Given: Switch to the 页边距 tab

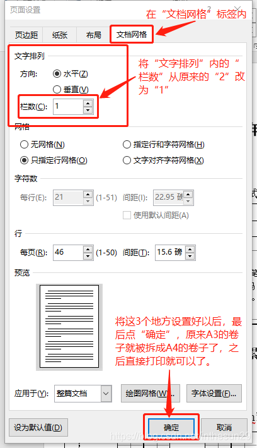Looking at the screenshot, I should (x=26, y=35).
